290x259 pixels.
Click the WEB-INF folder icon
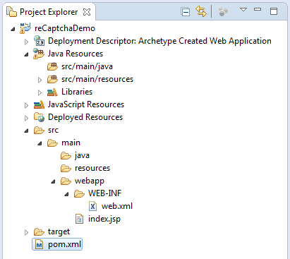[79, 194]
